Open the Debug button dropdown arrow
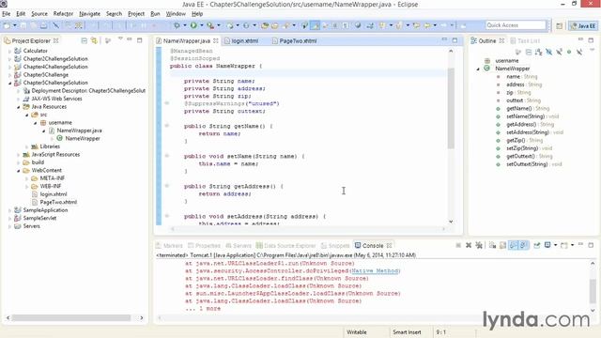The image size is (601, 338). click(184, 25)
